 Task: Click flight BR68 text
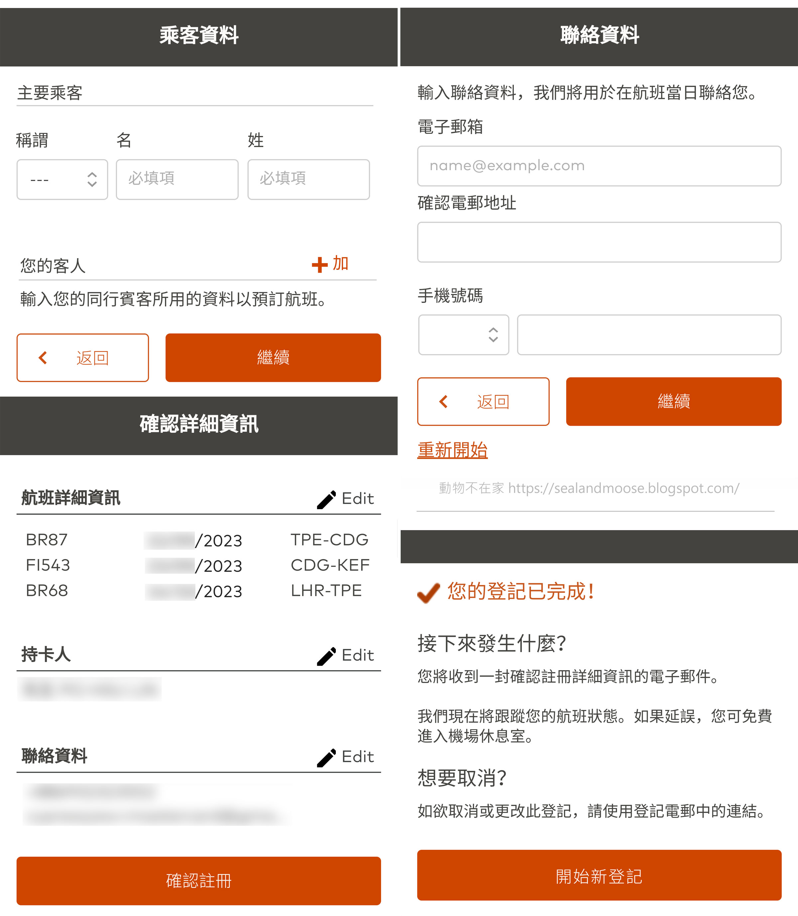[x=47, y=591]
